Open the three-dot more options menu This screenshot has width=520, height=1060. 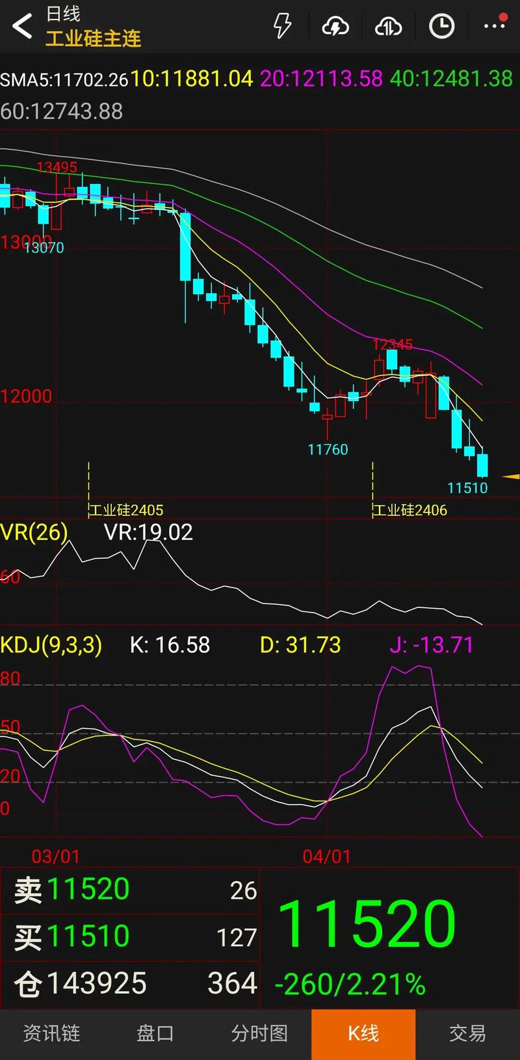pyautogui.click(x=495, y=25)
